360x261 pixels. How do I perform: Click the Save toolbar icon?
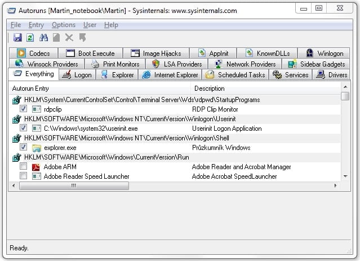click(17, 37)
